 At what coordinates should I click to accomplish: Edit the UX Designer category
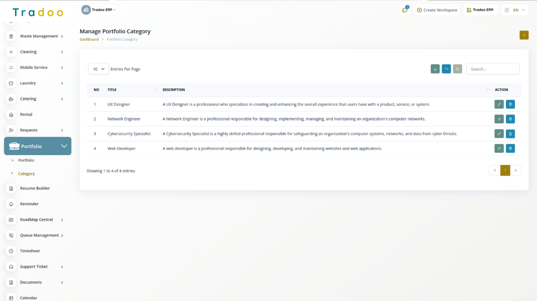click(499, 104)
